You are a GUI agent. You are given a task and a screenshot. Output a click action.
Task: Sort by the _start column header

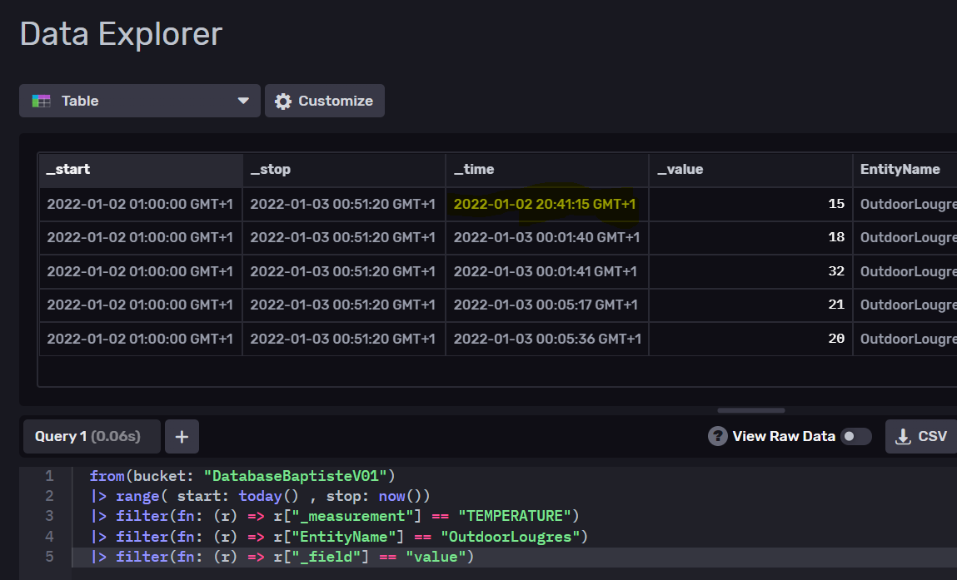[141, 170]
